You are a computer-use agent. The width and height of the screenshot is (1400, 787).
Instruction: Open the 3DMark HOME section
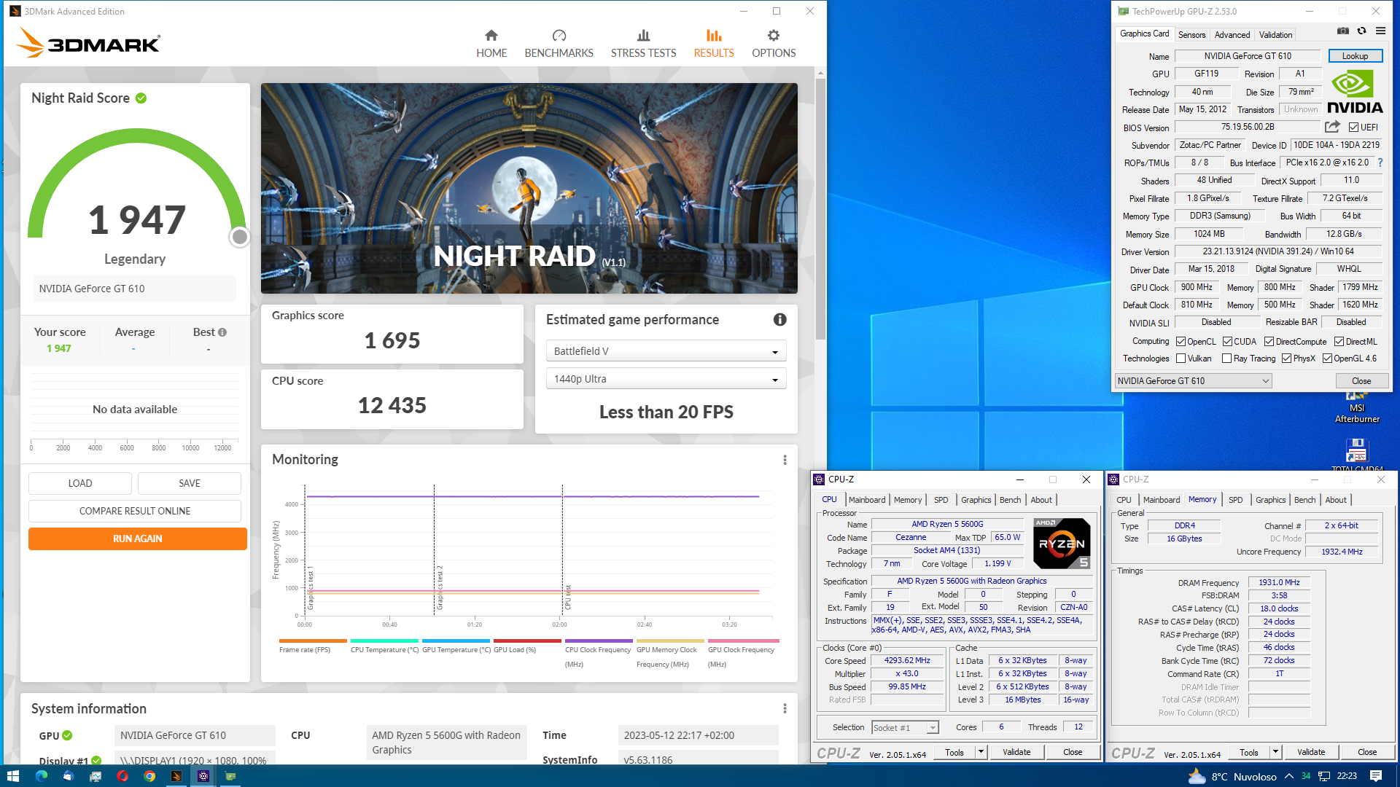click(x=491, y=44)
